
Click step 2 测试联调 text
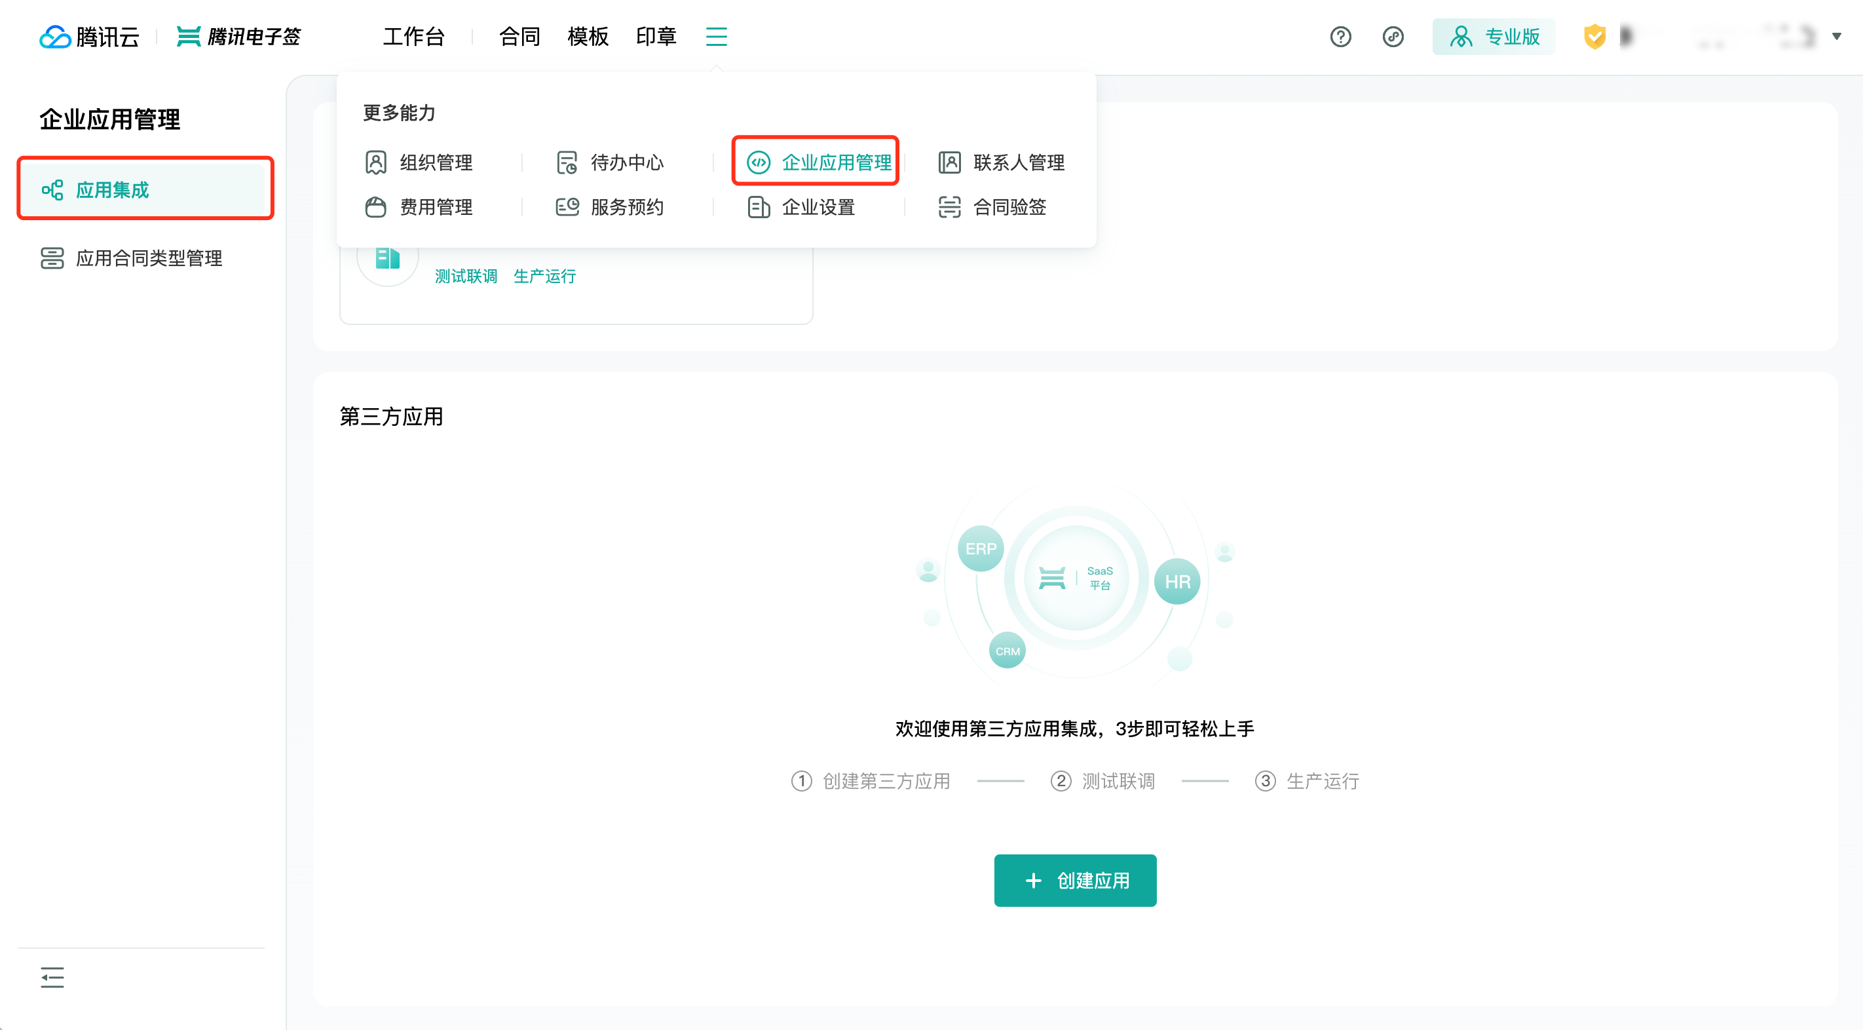[1118, 780]
